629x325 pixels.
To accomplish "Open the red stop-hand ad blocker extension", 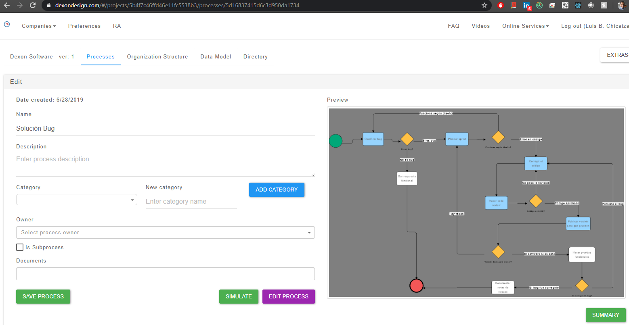I will (x=501, y=5).
